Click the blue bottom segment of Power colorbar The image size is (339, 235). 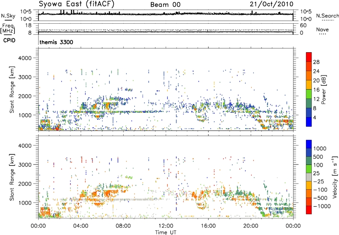point(309,122)
